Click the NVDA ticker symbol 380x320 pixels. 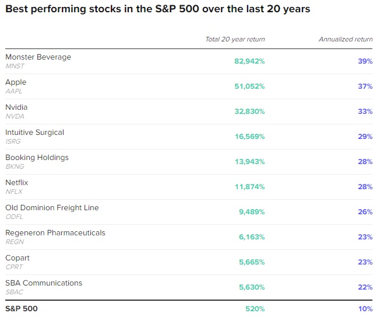(15, 116)
